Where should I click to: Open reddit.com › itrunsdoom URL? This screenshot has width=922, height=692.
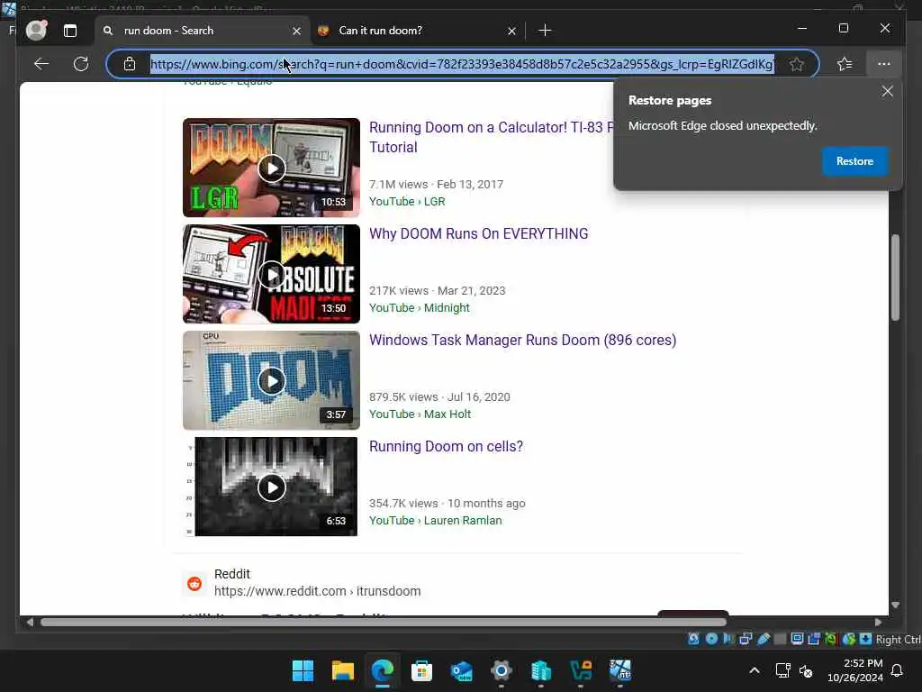tap(317, 591)
